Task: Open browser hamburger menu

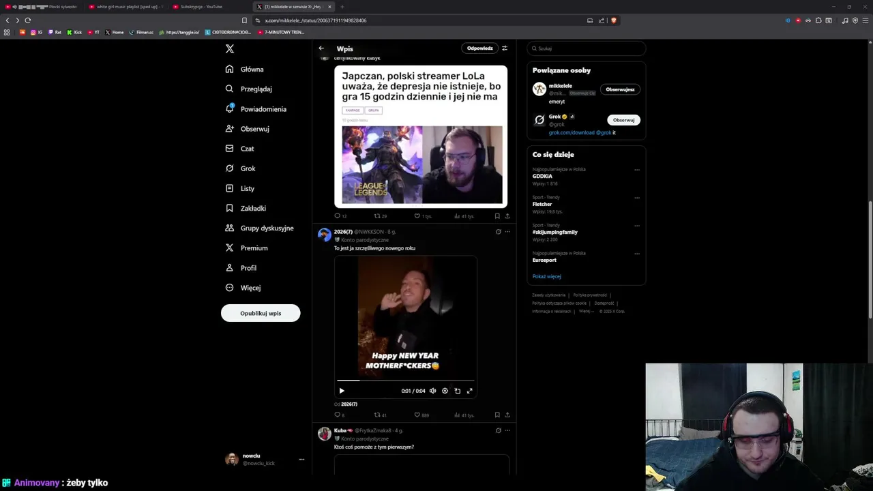Action: 865,20
